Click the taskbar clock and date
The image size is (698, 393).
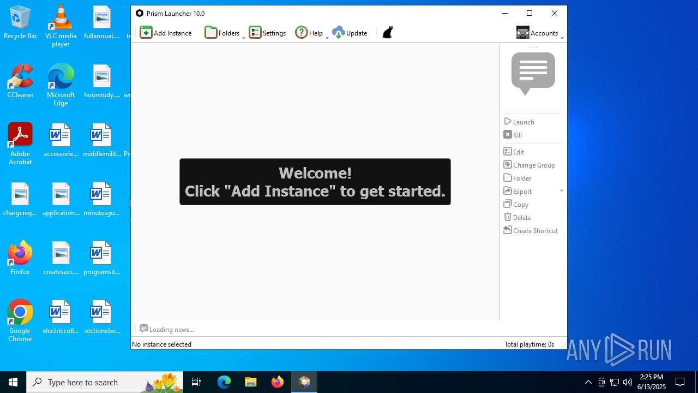pyautogui.click(x=652, y=382)
